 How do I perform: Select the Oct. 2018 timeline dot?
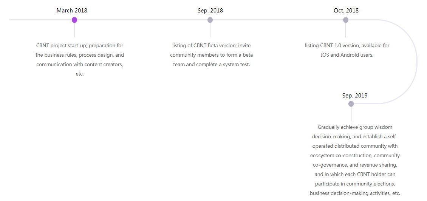pyautogui.click(x=346, y=20)
